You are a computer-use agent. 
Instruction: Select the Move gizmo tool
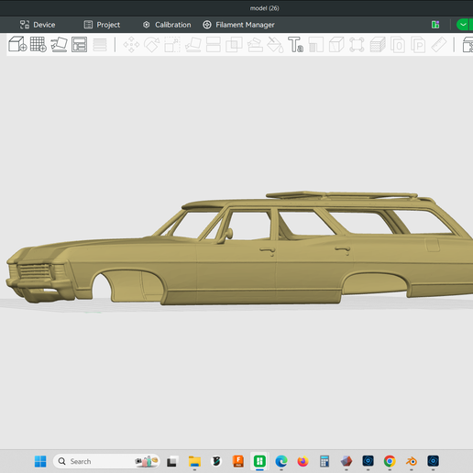[x=131, y=45]
